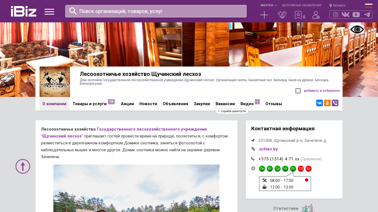Tick the 'добавить в избранное' checkbox
The image size is (378, 212).
[298, 91]
